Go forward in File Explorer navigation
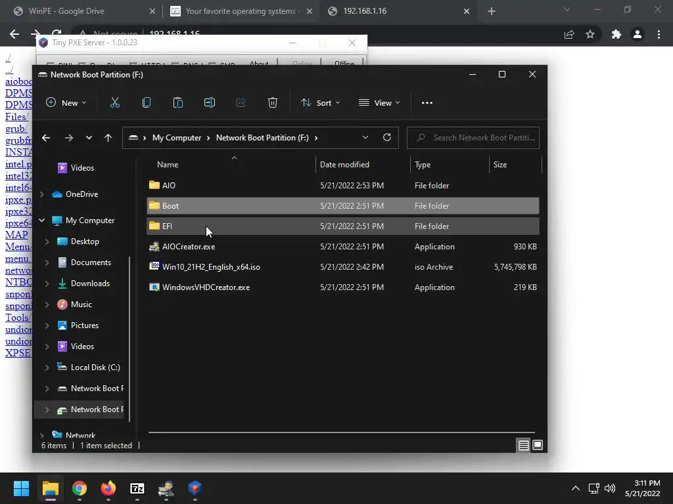The width and height of the screenshot is (673, 504). 68,138
